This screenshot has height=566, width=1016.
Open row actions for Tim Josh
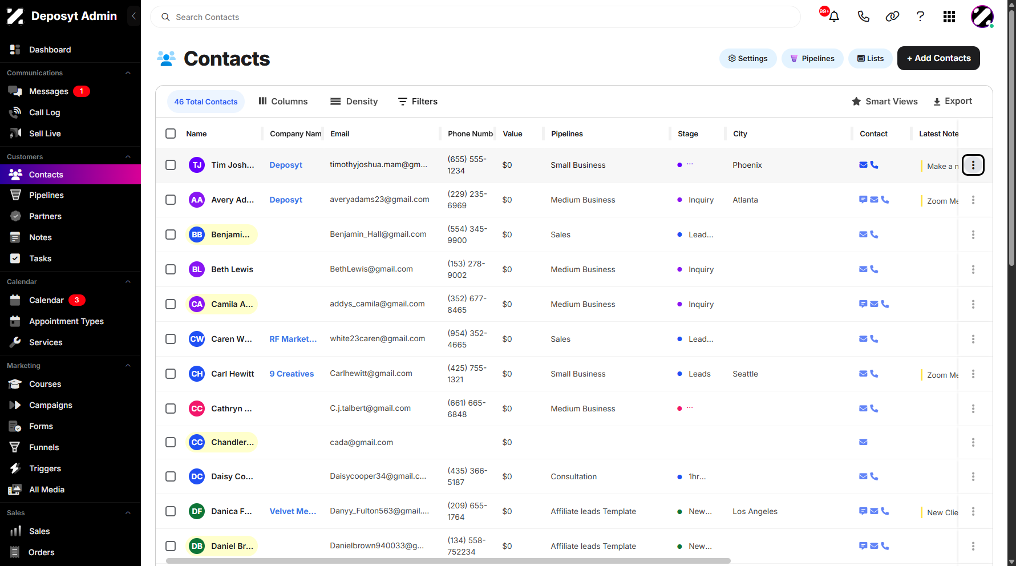pos(973,165)
